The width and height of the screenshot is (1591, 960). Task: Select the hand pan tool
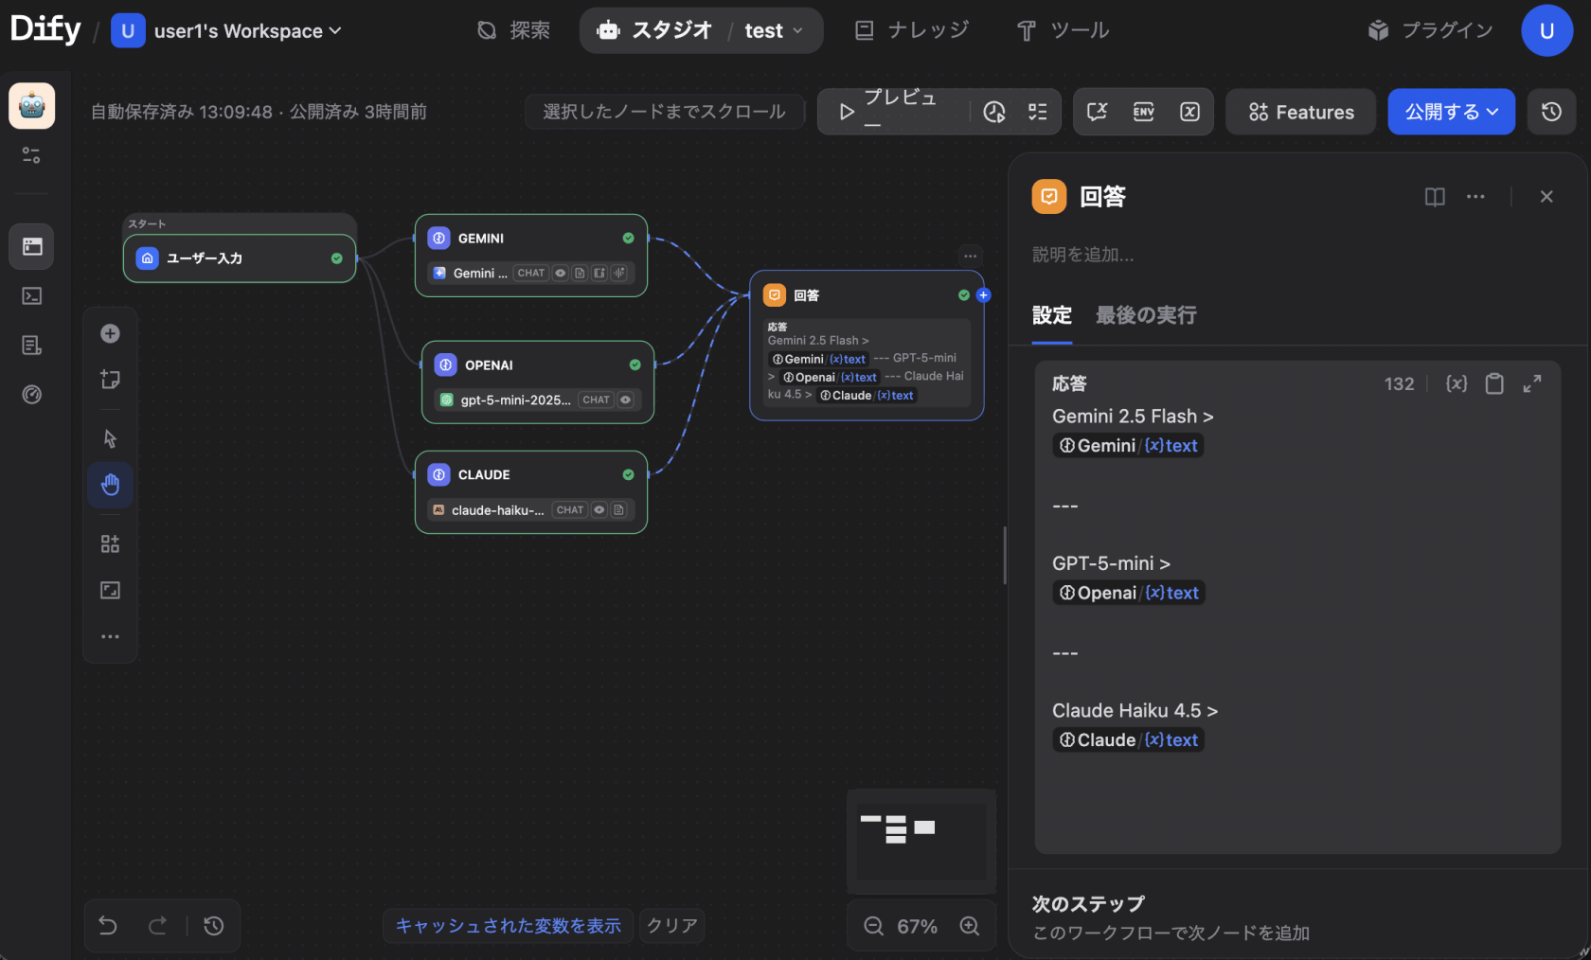110,485
